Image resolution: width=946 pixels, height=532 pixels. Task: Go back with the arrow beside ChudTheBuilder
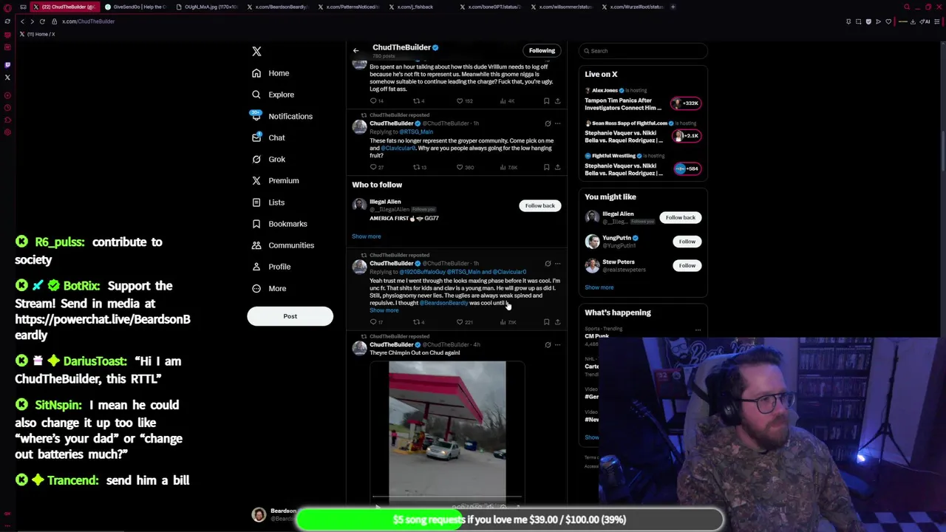click(355, 50)
